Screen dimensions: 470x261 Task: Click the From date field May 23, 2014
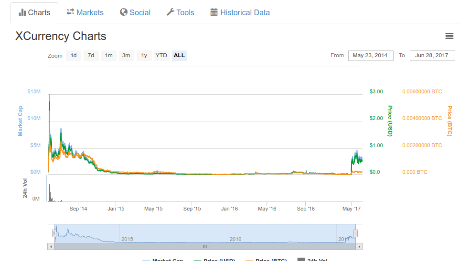pyautogui.click(x=371, y=56)
